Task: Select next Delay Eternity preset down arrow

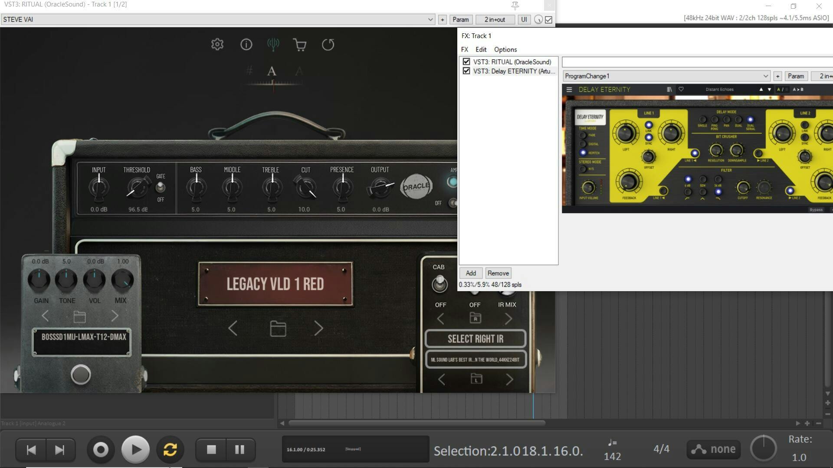Action: pyautogui.click(x=769, y=89)
